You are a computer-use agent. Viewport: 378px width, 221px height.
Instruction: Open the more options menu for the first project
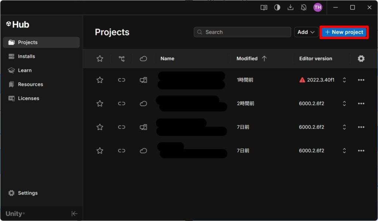(361, 80)
